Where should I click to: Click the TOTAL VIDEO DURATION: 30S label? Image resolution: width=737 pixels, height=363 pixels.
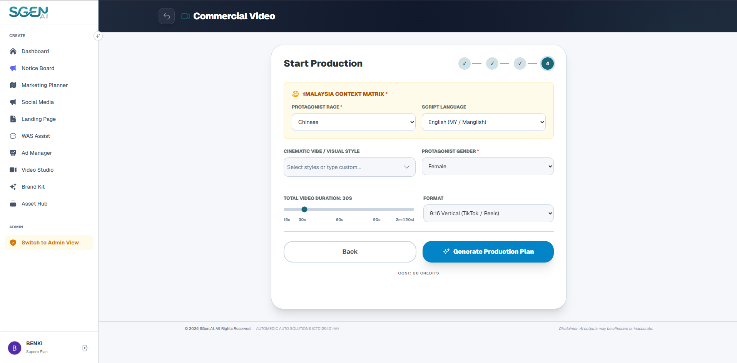(x=318, y=198)
